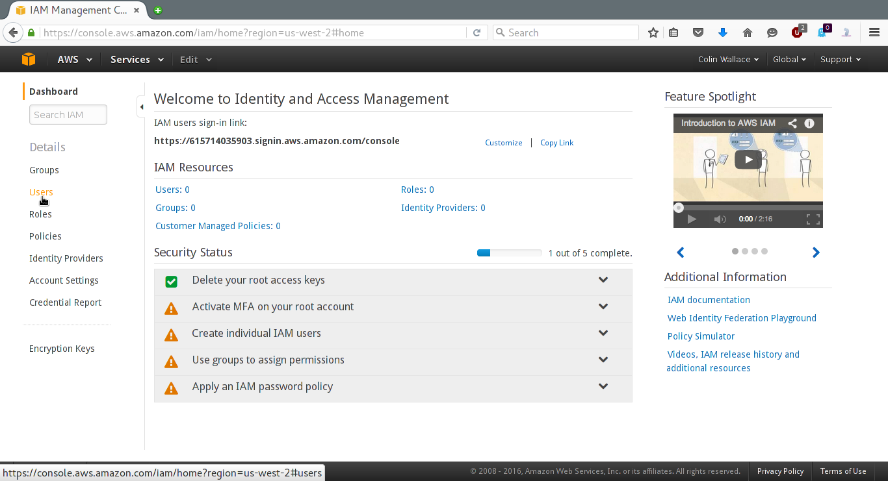Open Identity Providers in the sidebar
888x481 pixels.
66,258
